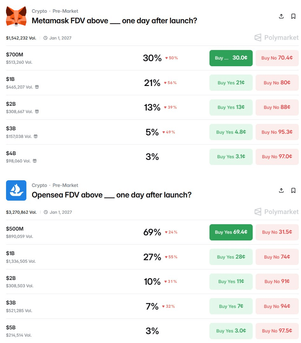
Task: Open the Opensea FDV market title
Action: (112, 195)
